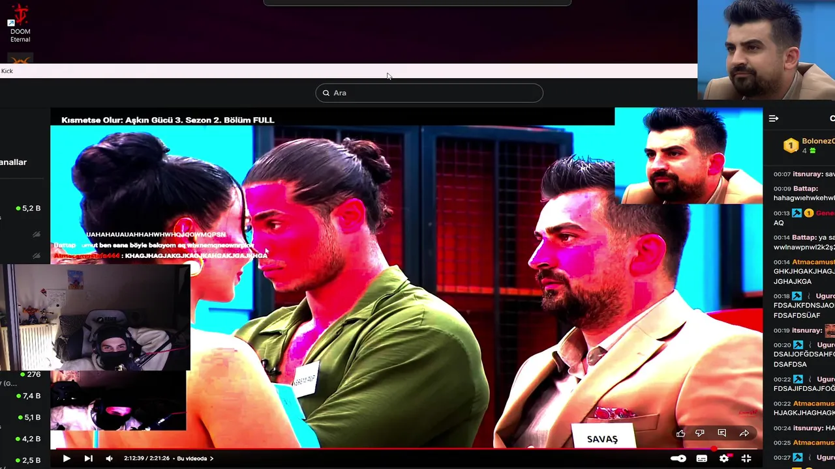Click the top-right enlarged face overlay

tap(767, 50)
